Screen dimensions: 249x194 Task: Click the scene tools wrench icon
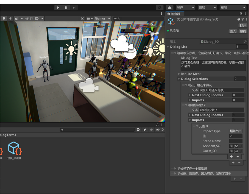tap(82, 18)
